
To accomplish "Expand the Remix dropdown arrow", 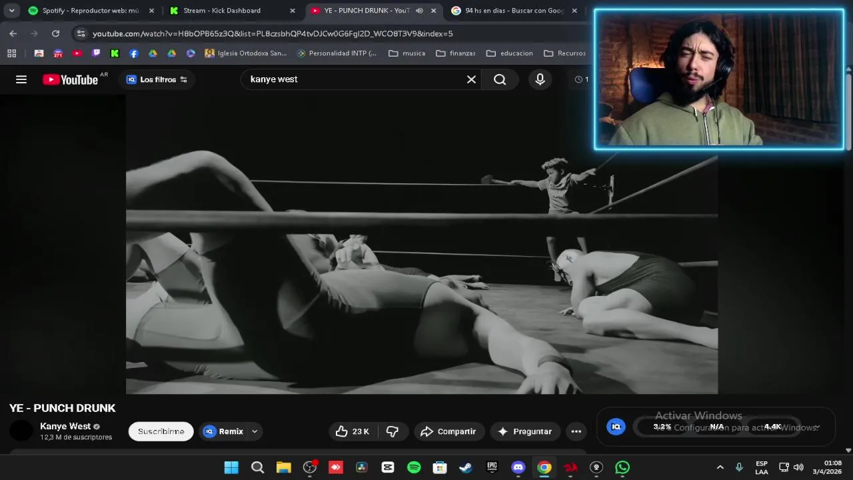I will (255, 431).
